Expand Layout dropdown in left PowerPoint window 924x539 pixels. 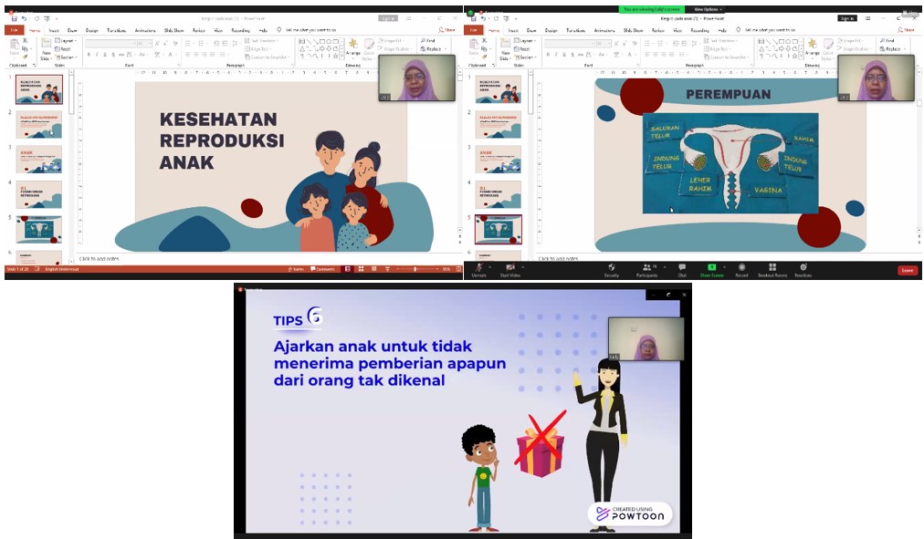coord(65,41)
